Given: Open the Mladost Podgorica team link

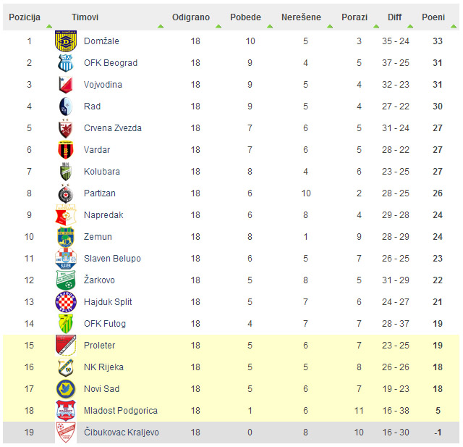Looking at the screenshot, I should (x=121, y=411).
